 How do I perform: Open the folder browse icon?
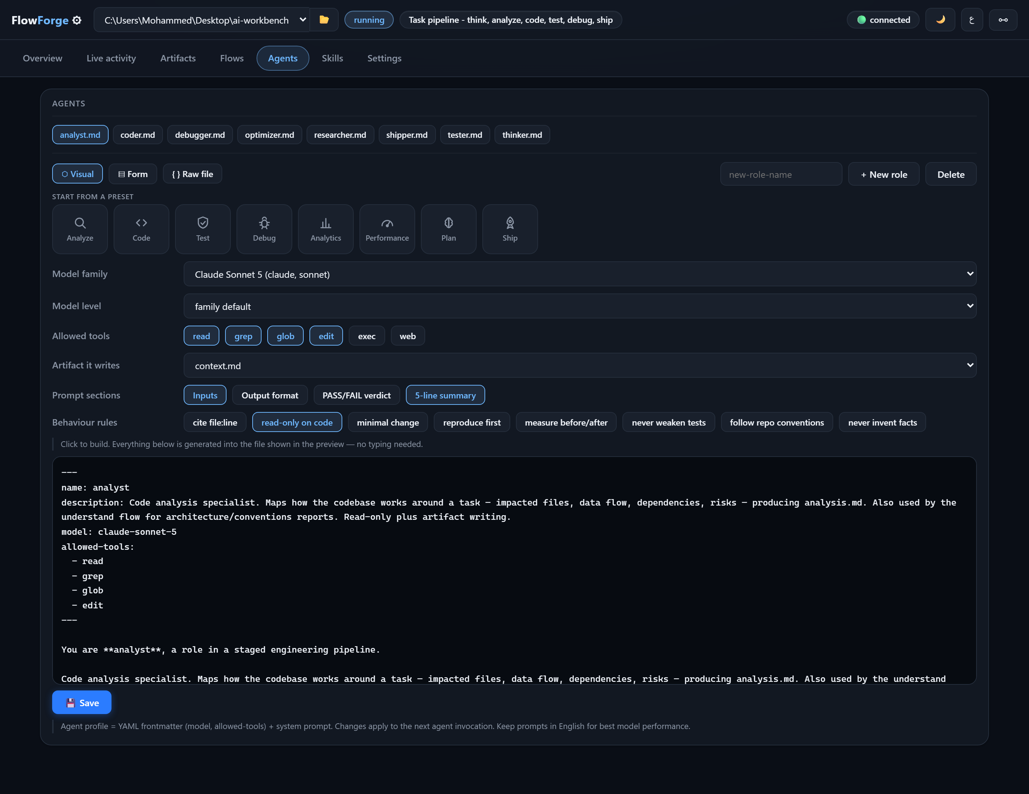tap(324, 20)
